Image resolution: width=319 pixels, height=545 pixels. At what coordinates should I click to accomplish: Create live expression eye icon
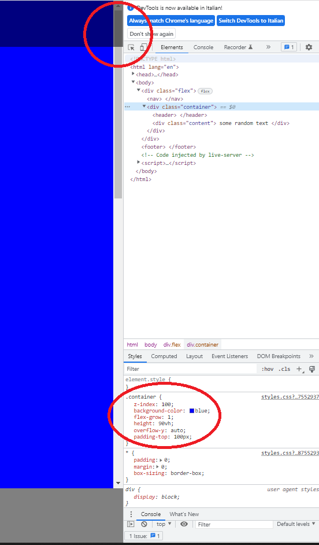(184, 524)
